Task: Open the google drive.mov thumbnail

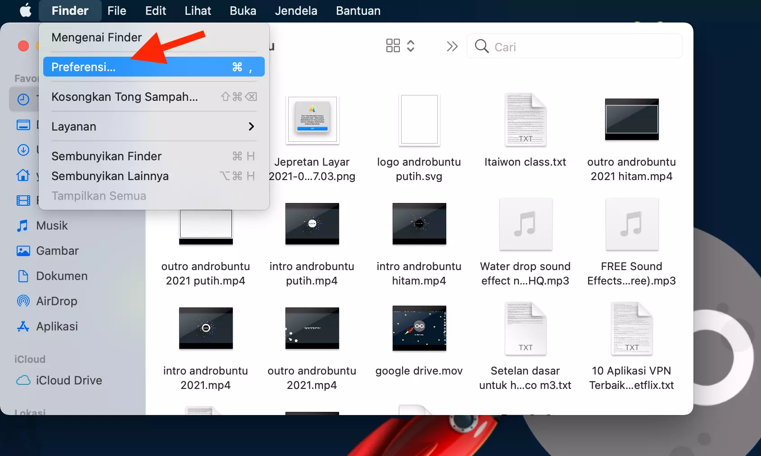Action: 419,328
